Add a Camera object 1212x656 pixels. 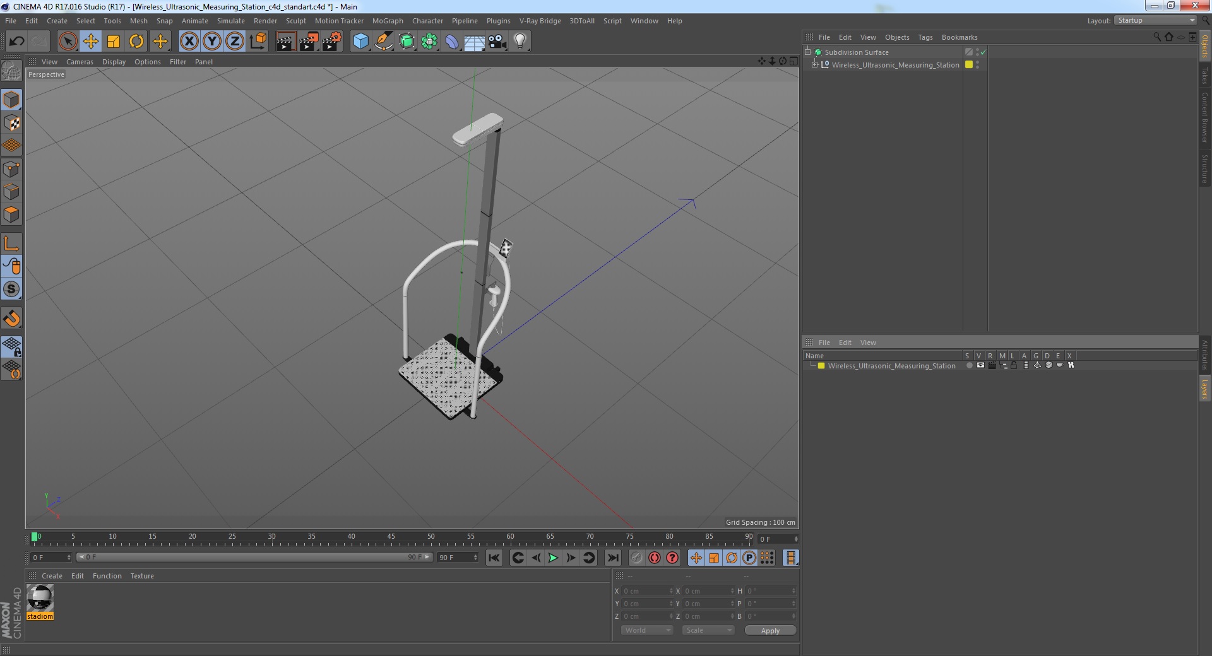(x=497, y=42)
